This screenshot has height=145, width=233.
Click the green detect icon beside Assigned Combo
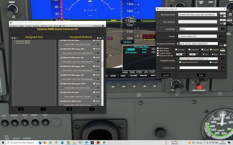178,59
